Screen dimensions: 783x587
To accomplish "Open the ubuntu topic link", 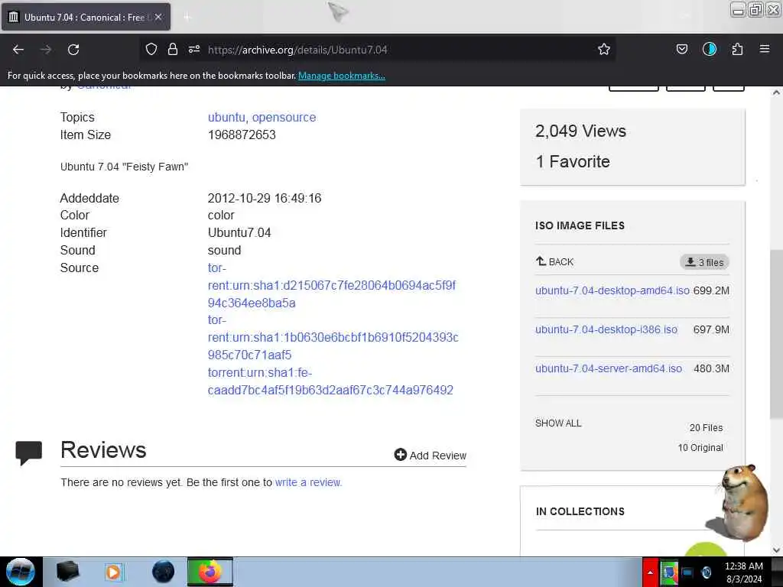I will [x=228, y=117].
